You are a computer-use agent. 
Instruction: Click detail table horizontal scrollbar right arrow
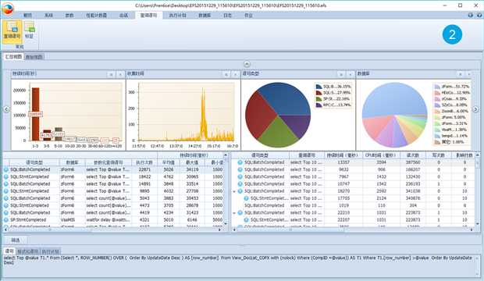(472, 229)
